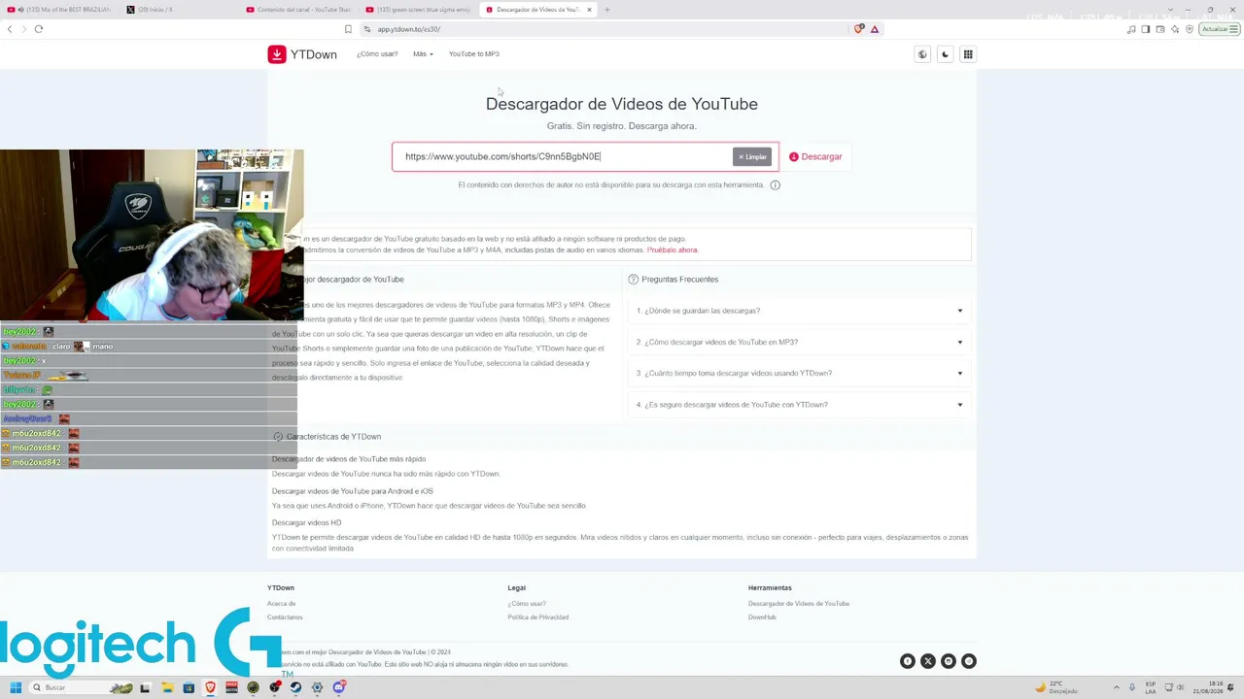Click the Facebook social icon in footer

click(908, 661)
